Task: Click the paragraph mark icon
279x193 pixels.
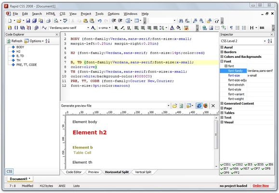Action: (x=231, y=28)
